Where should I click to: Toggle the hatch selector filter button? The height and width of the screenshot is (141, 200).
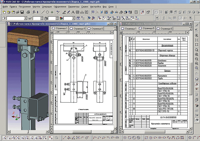114,18
